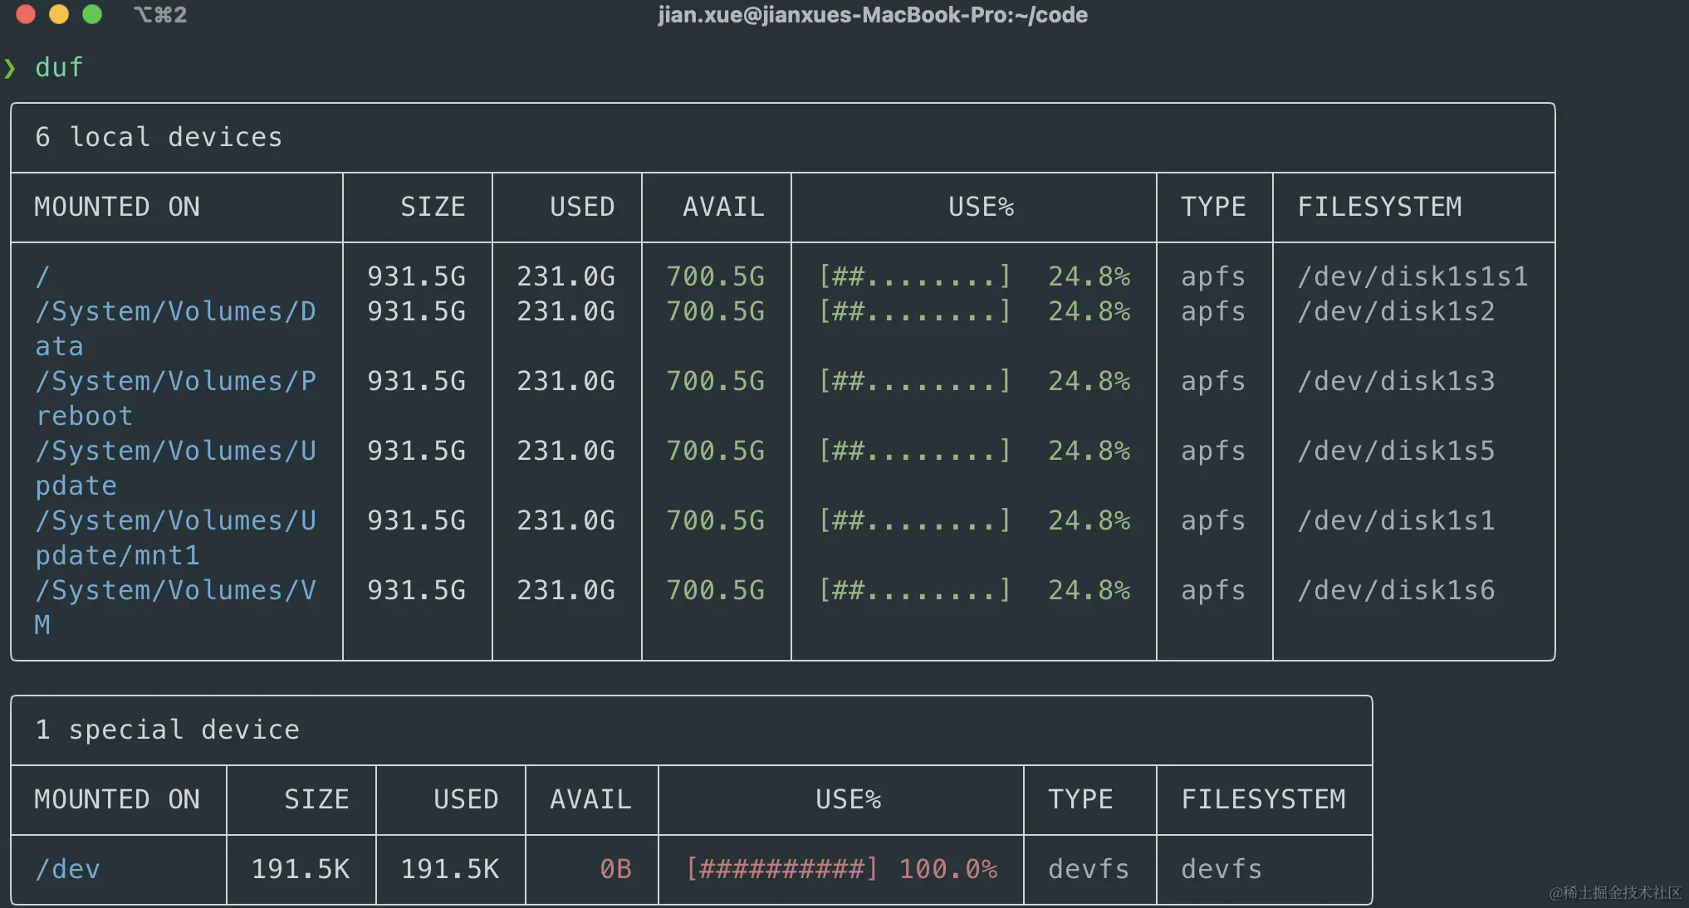Click the root slash mount path
Screen dimensions: 1689x908
coord(42,276)
